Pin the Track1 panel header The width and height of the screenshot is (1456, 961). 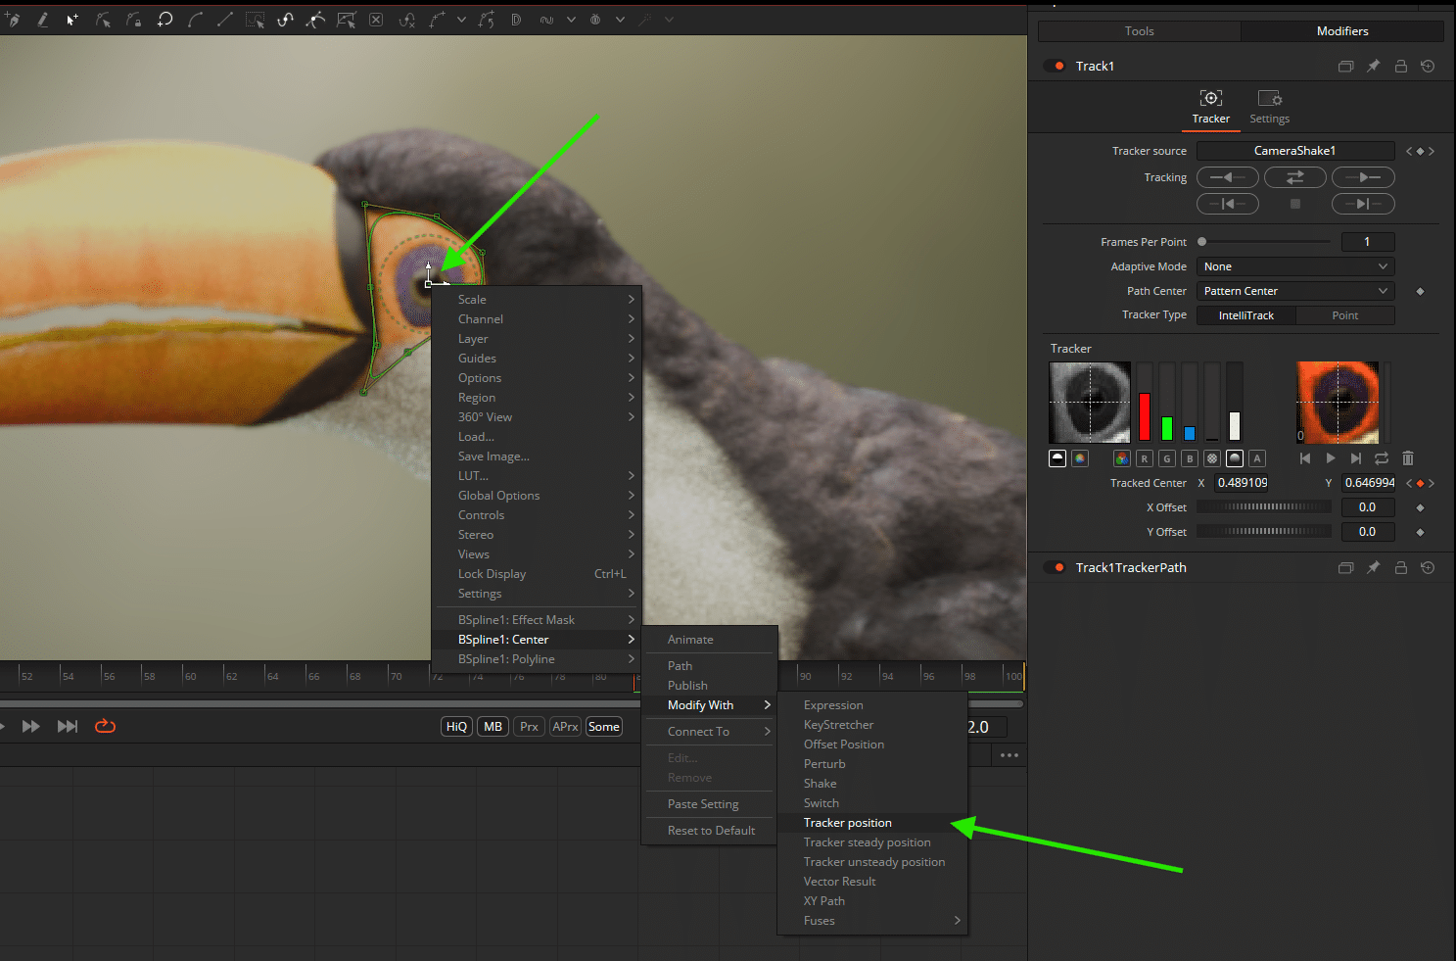tap(1373, 66)
